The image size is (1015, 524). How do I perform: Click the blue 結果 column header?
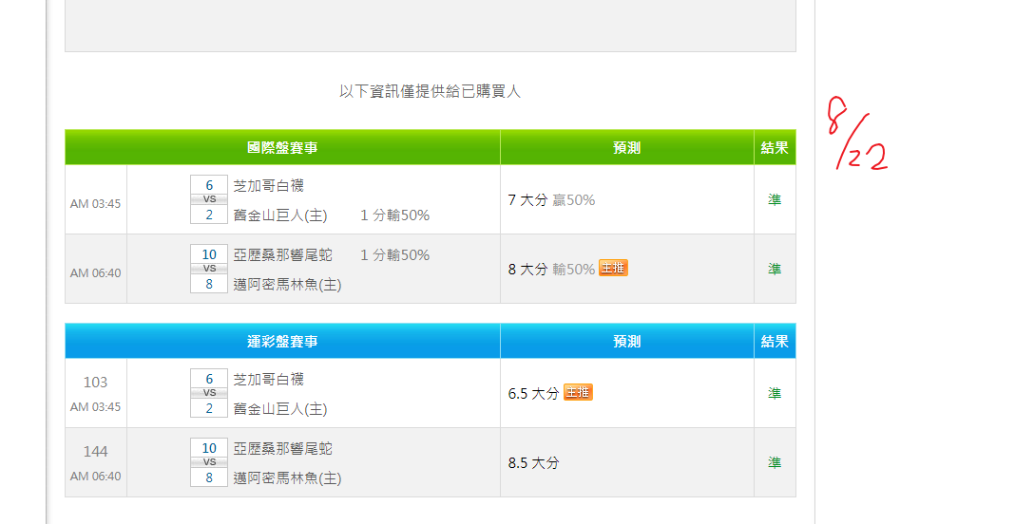[775, 342]
